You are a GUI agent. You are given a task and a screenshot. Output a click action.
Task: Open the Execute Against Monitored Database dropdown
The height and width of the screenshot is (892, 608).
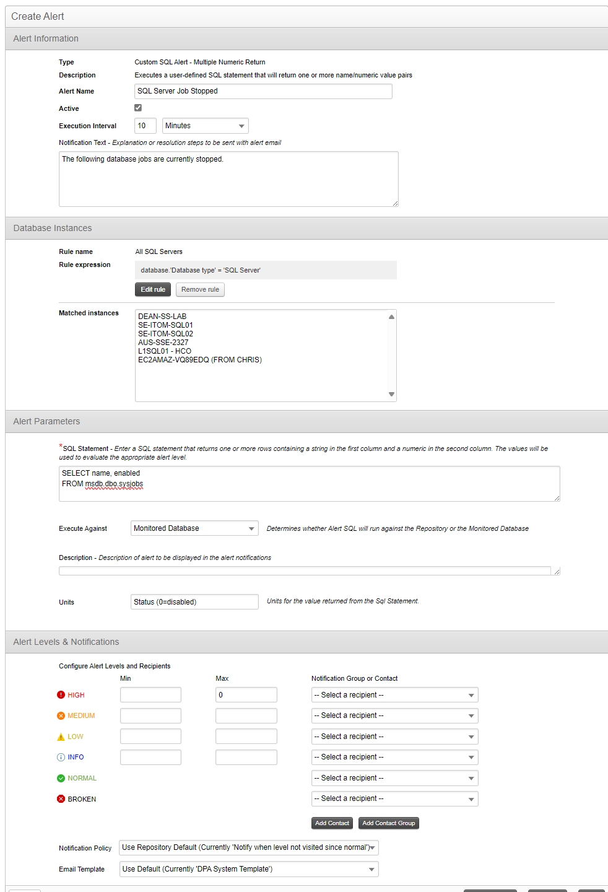point(194,528)
